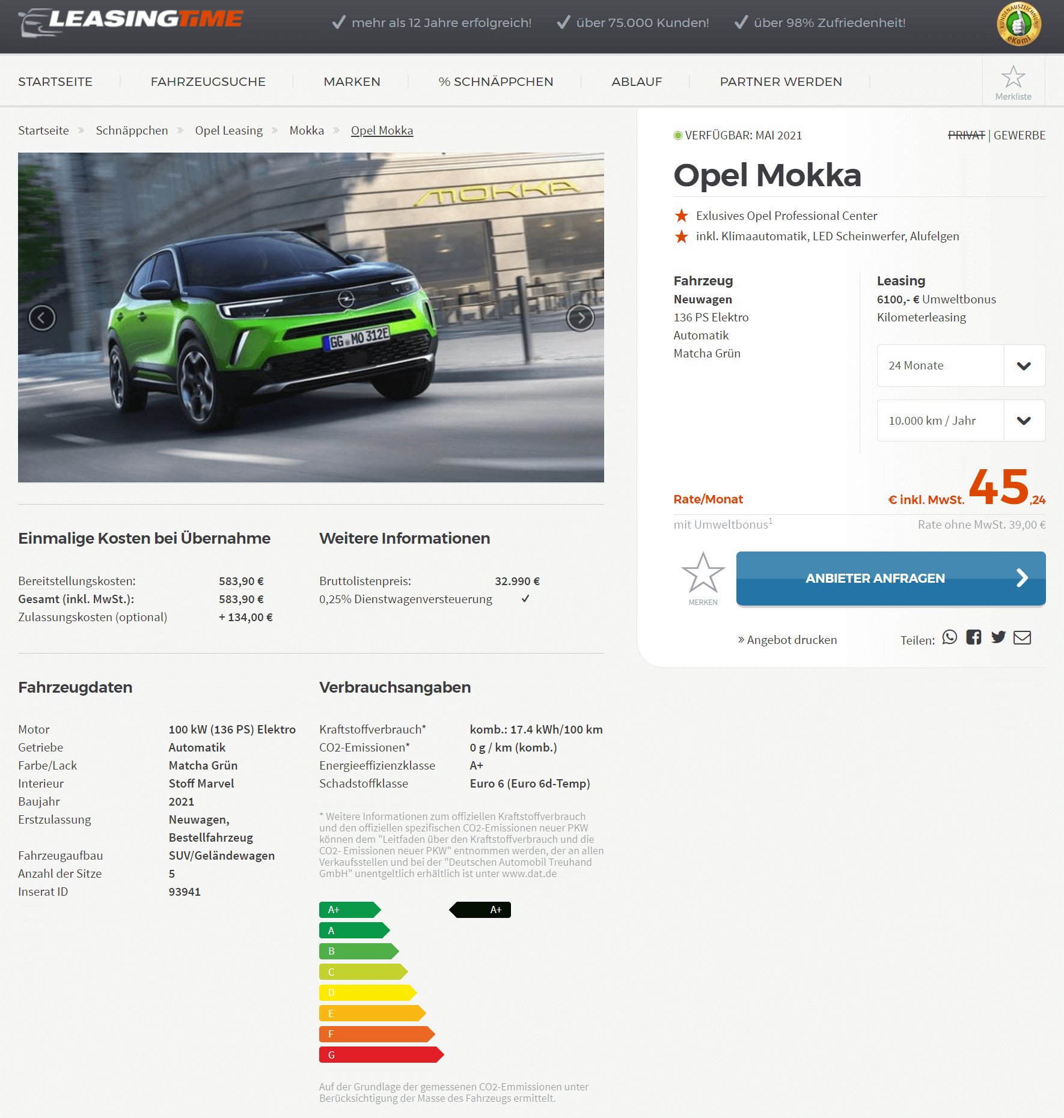Image resolution: width=1064 pixels, height=1118 pixels.
Task: Click the 45,24 monthly rate
Action: click(x=1007, y=487)
